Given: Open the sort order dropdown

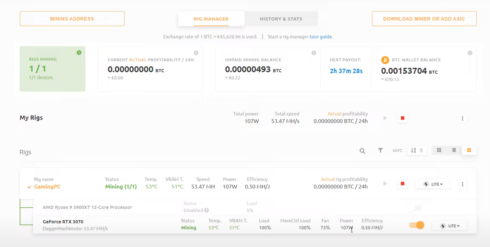Looking at the screenshot, I should click(x=417, y=150).
